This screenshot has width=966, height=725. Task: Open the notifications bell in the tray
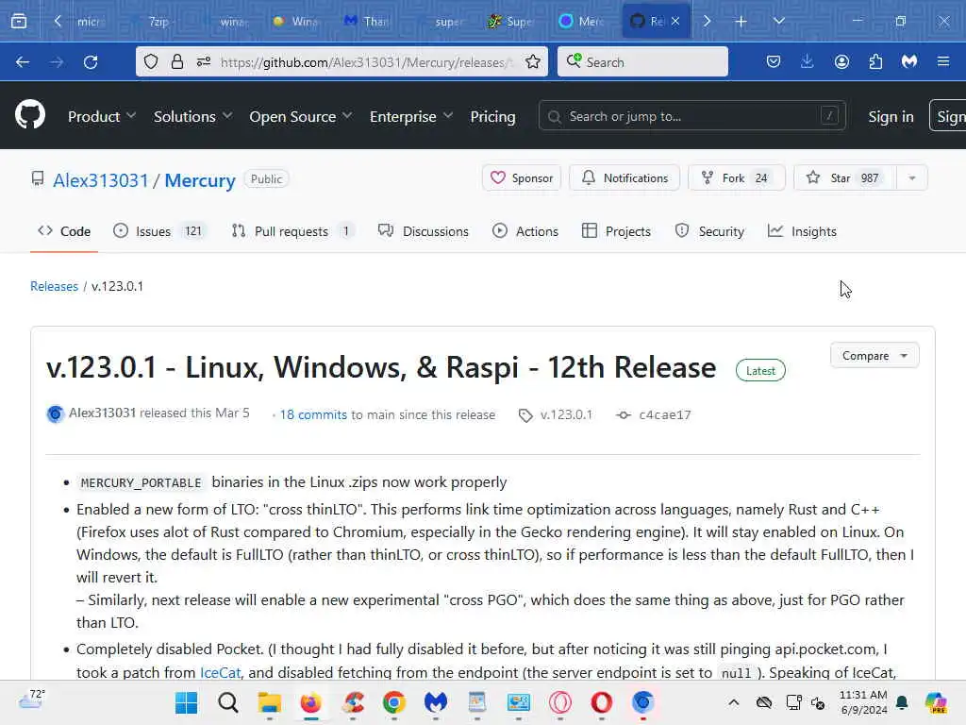point(902,702)
